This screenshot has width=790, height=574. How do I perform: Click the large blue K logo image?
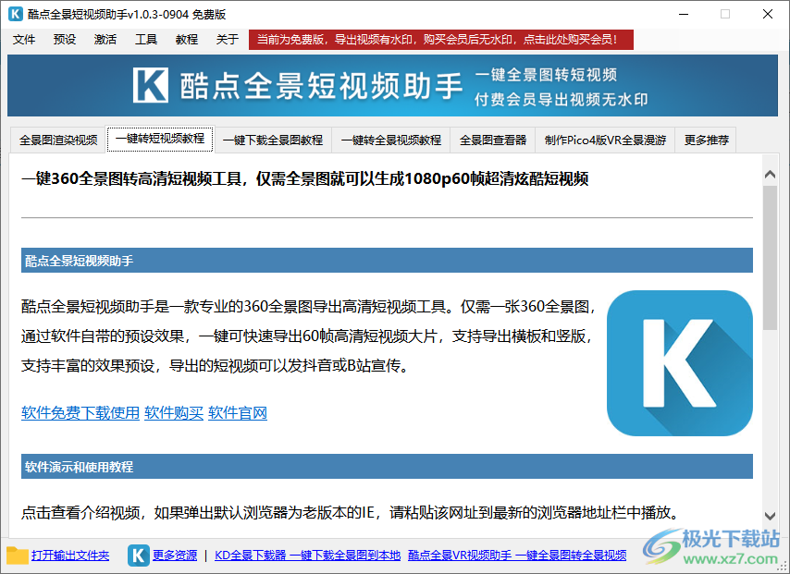tap(680, 363)
